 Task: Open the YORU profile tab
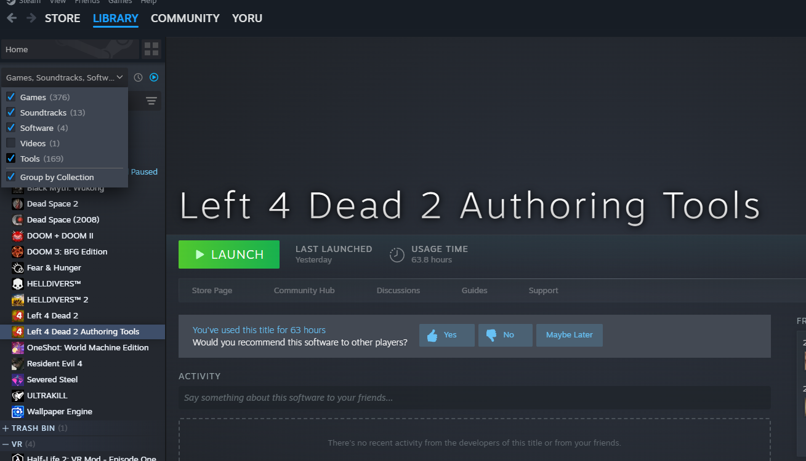point(248,18)
